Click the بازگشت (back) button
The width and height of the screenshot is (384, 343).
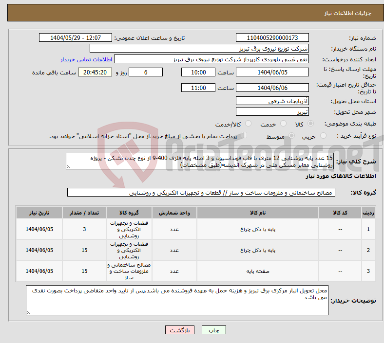(180, 330)
